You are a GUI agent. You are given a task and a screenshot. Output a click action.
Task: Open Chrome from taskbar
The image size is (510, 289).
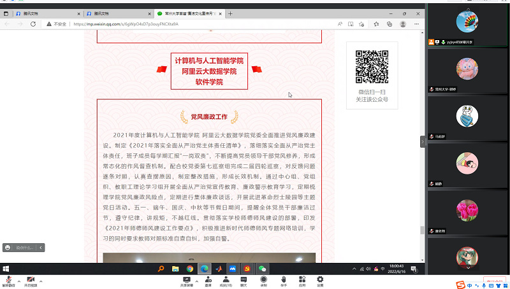click(x=189, y=269)
